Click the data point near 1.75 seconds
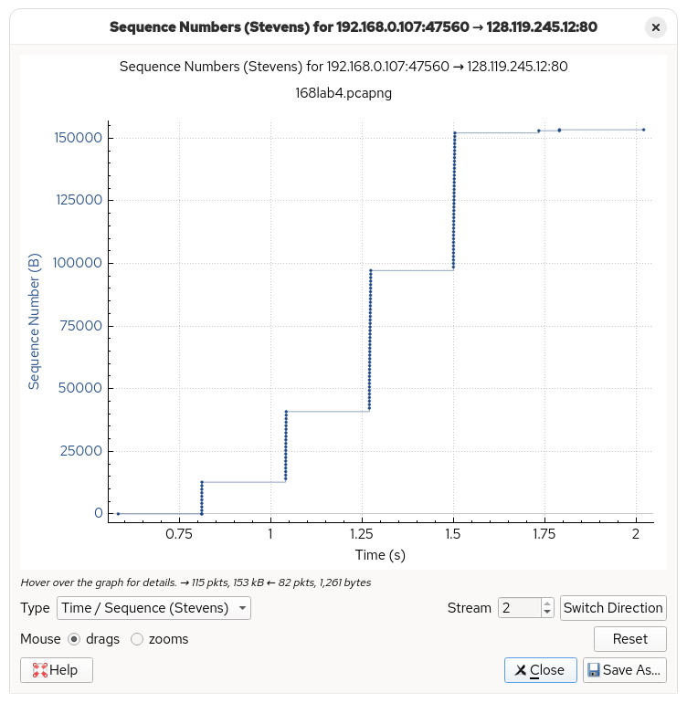The width and height of the screenshot is (687, 703). tap(539, 131)
